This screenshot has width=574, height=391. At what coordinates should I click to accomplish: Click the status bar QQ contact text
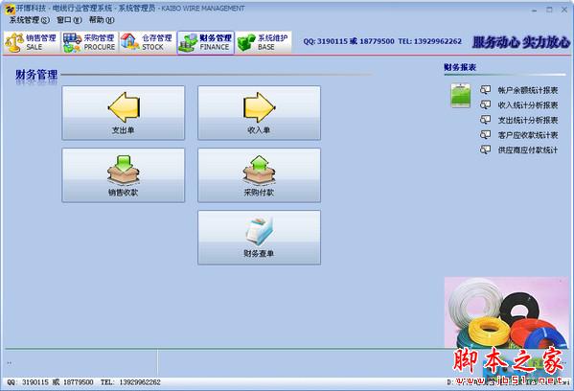(x=83, y=382)
